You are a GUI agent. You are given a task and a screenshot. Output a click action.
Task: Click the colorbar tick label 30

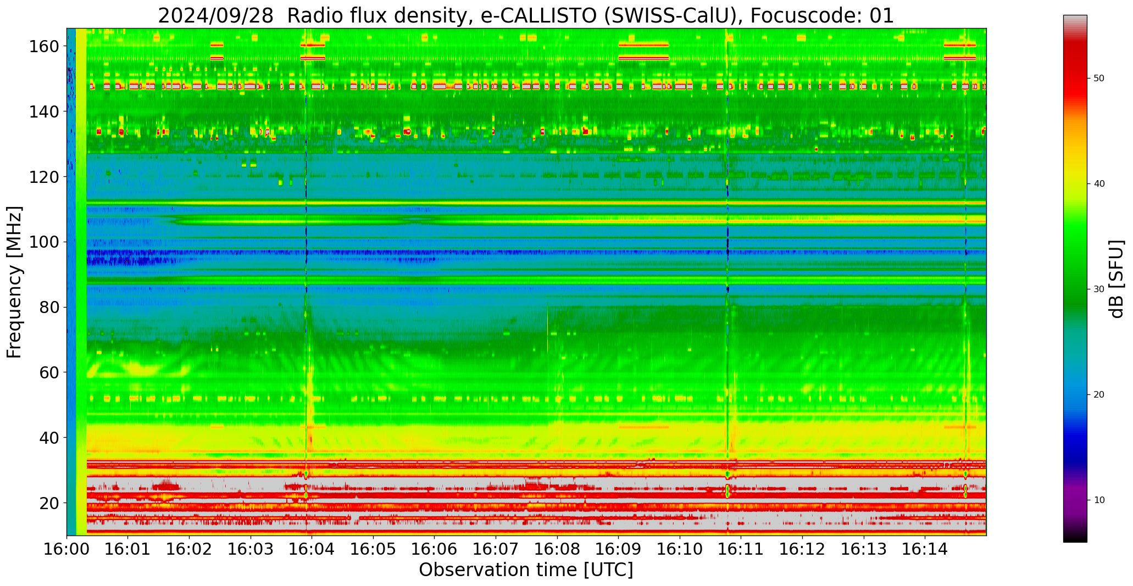coord(1099,289)
